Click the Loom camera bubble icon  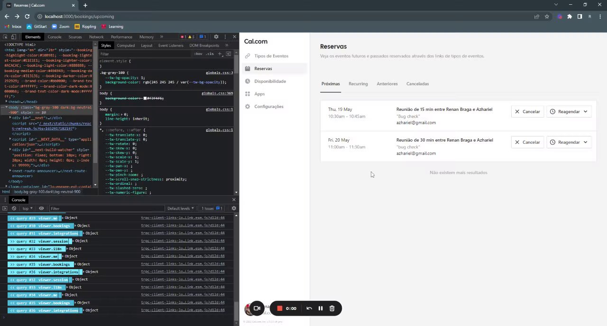coord(257,308)
